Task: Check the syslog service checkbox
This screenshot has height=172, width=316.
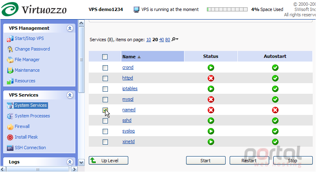Action: click(105, 132)
